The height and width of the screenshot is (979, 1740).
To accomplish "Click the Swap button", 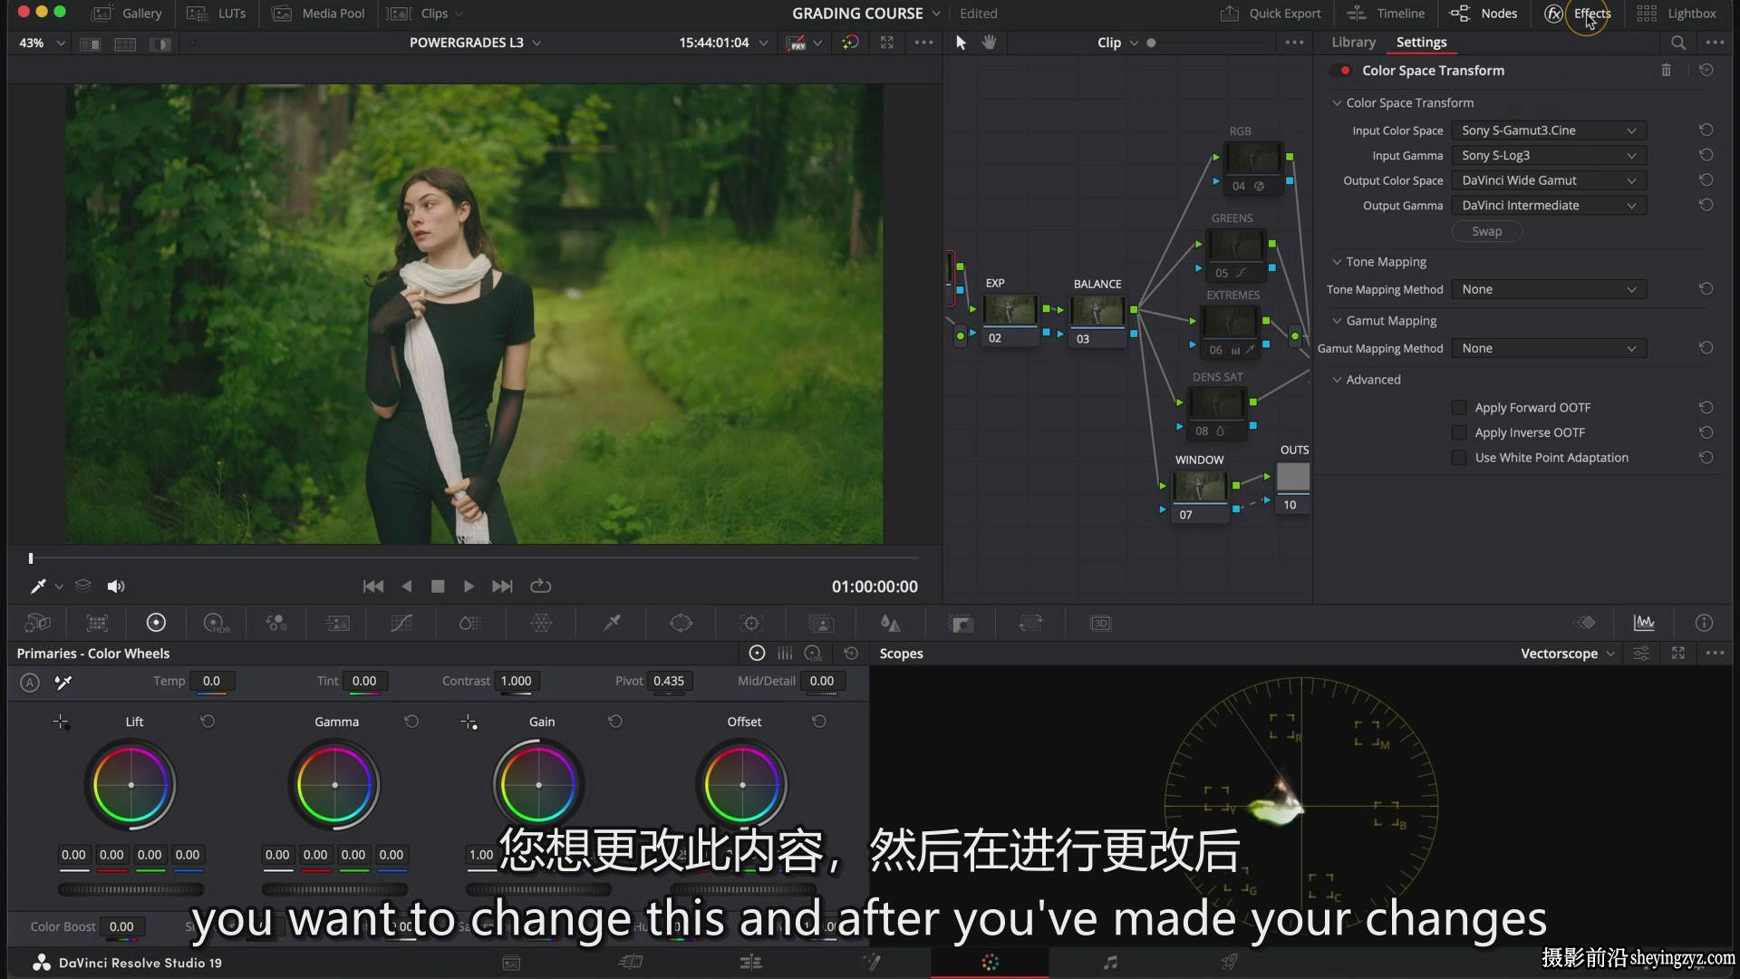I will [1486, 232].
